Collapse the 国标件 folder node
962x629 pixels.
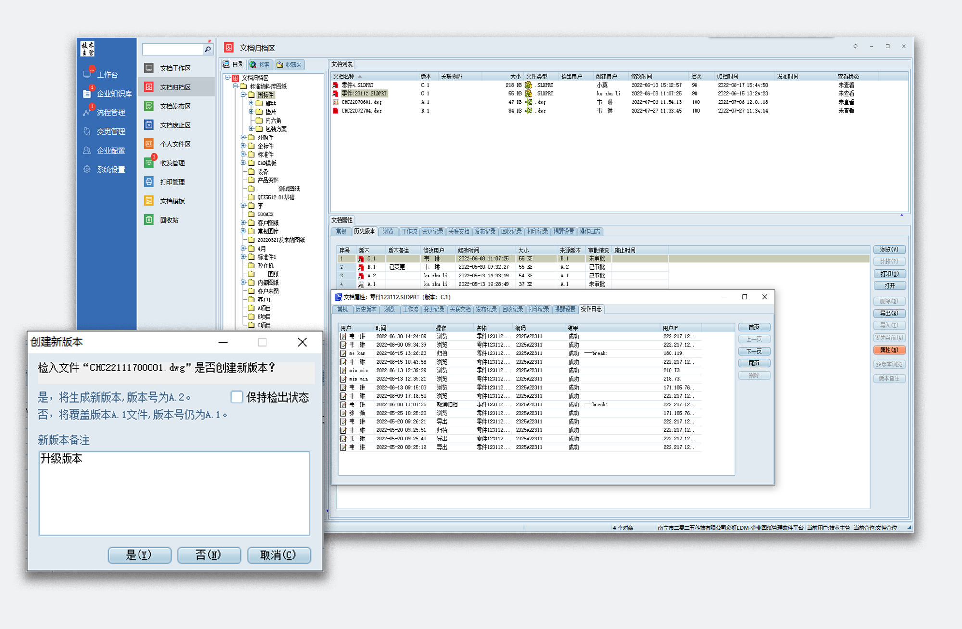tap(243, 95)
